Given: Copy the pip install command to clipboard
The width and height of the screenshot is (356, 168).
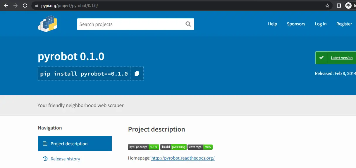Looking at the screenshot, I should coord(137,74).
